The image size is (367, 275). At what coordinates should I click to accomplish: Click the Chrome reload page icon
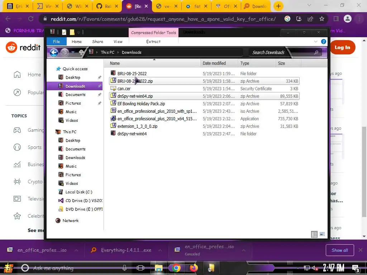pos(31,19)
